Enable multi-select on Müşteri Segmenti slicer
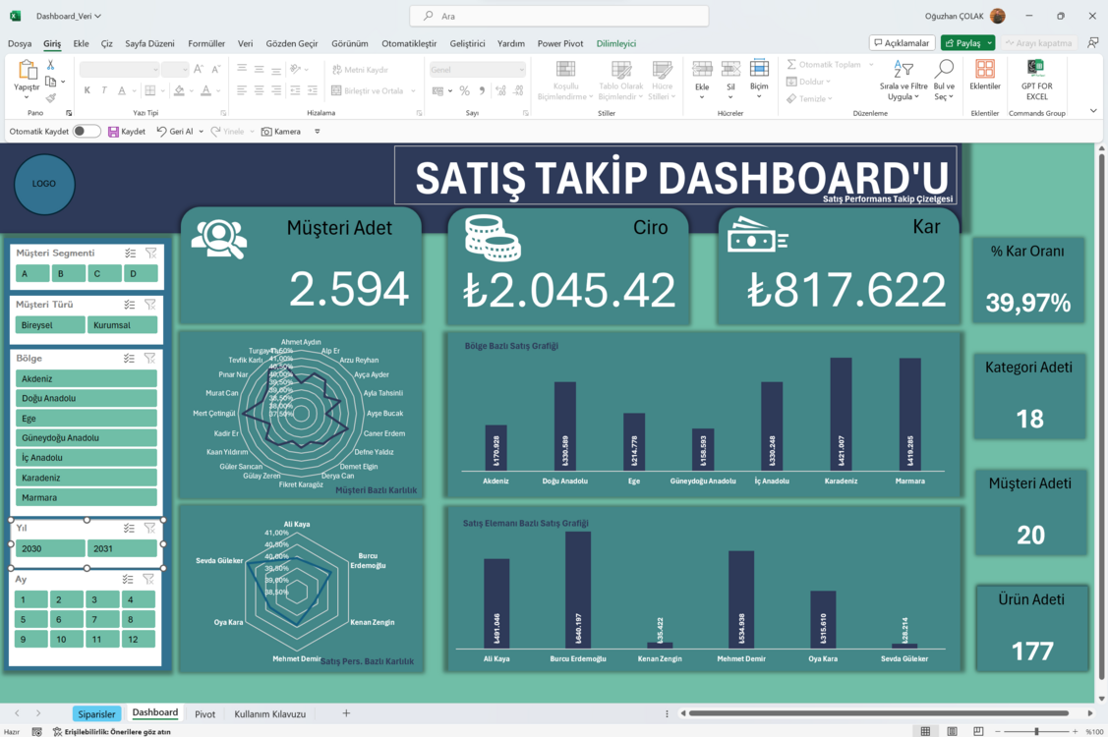 coord(130,253)
